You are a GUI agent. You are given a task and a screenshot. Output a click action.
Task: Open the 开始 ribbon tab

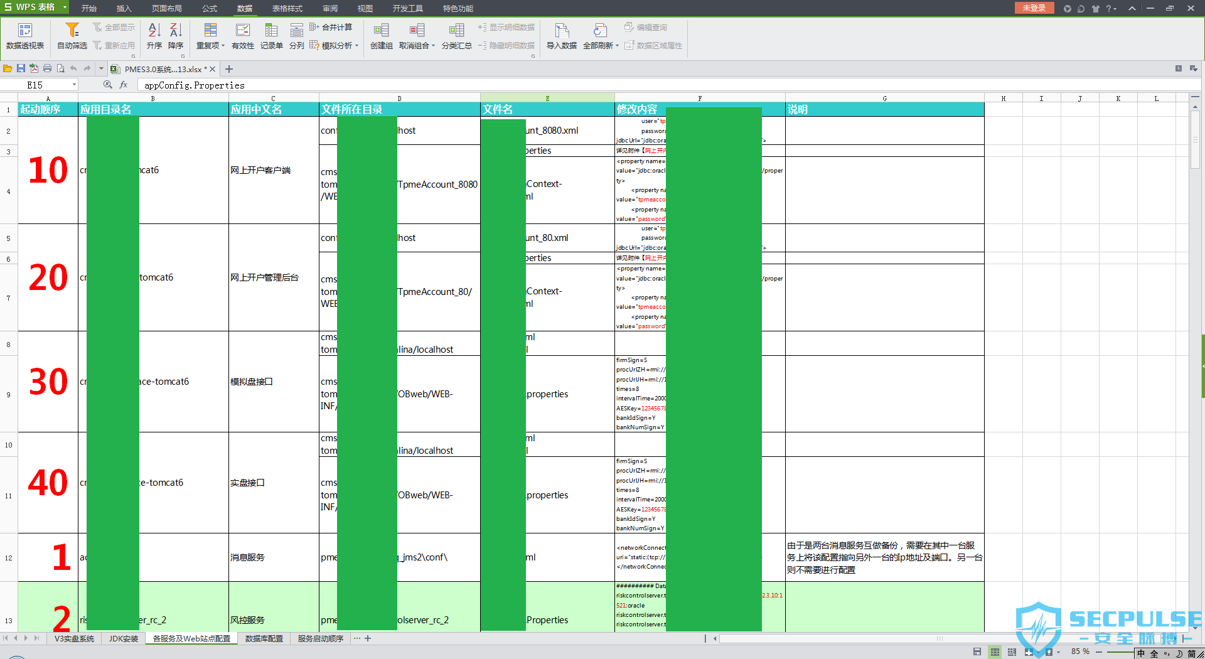pos(89,8)
